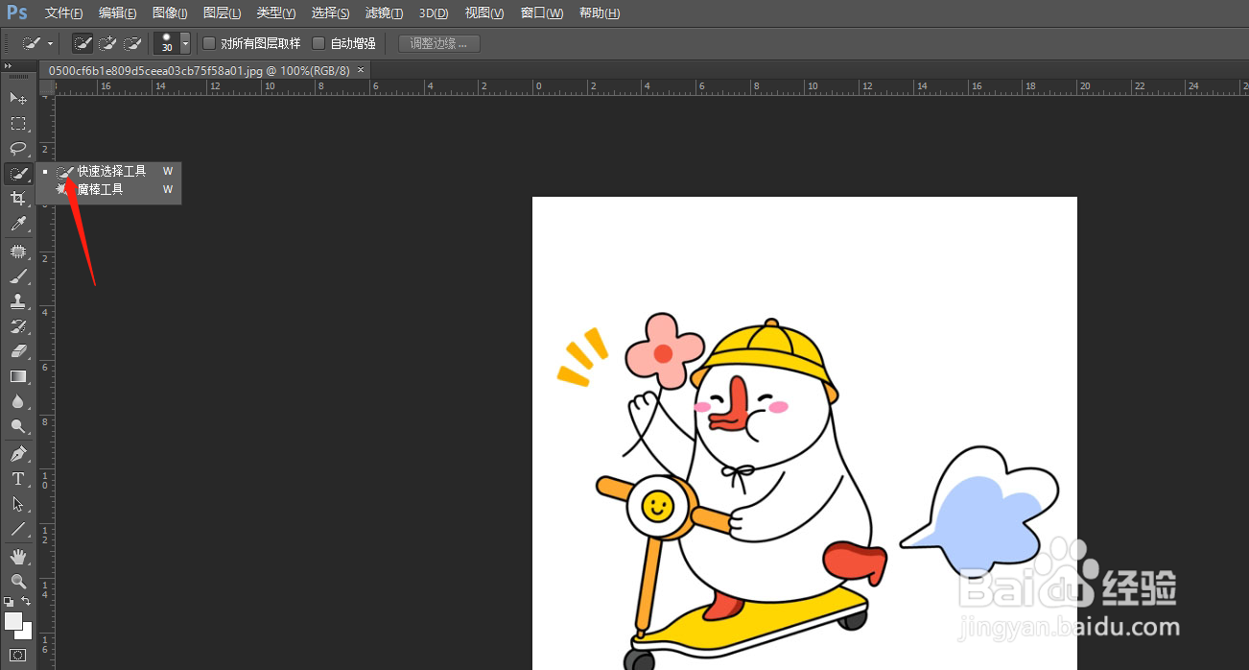Image resolution: width=1249 pixels, height=670 pixels.
Task: Select the Brush tool
Action: click(18, 276)
